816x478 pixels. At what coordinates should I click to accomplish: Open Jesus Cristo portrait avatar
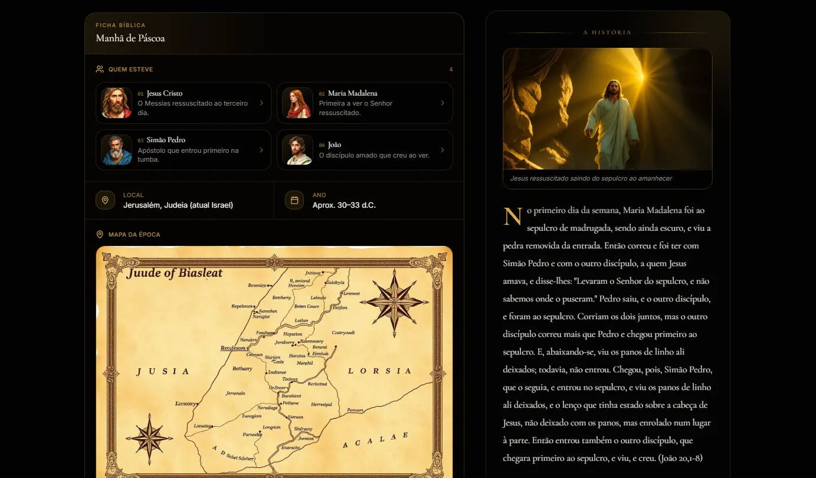[116, 103]
